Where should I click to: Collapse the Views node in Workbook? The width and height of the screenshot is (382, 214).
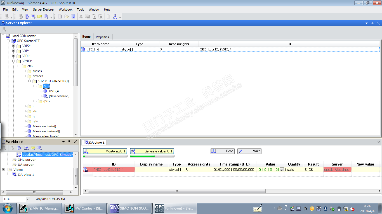(4, 170)
